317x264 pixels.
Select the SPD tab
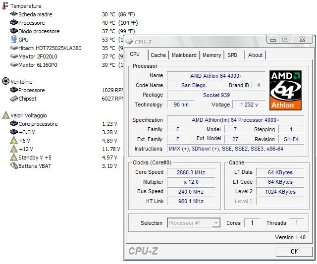[232, 55]
